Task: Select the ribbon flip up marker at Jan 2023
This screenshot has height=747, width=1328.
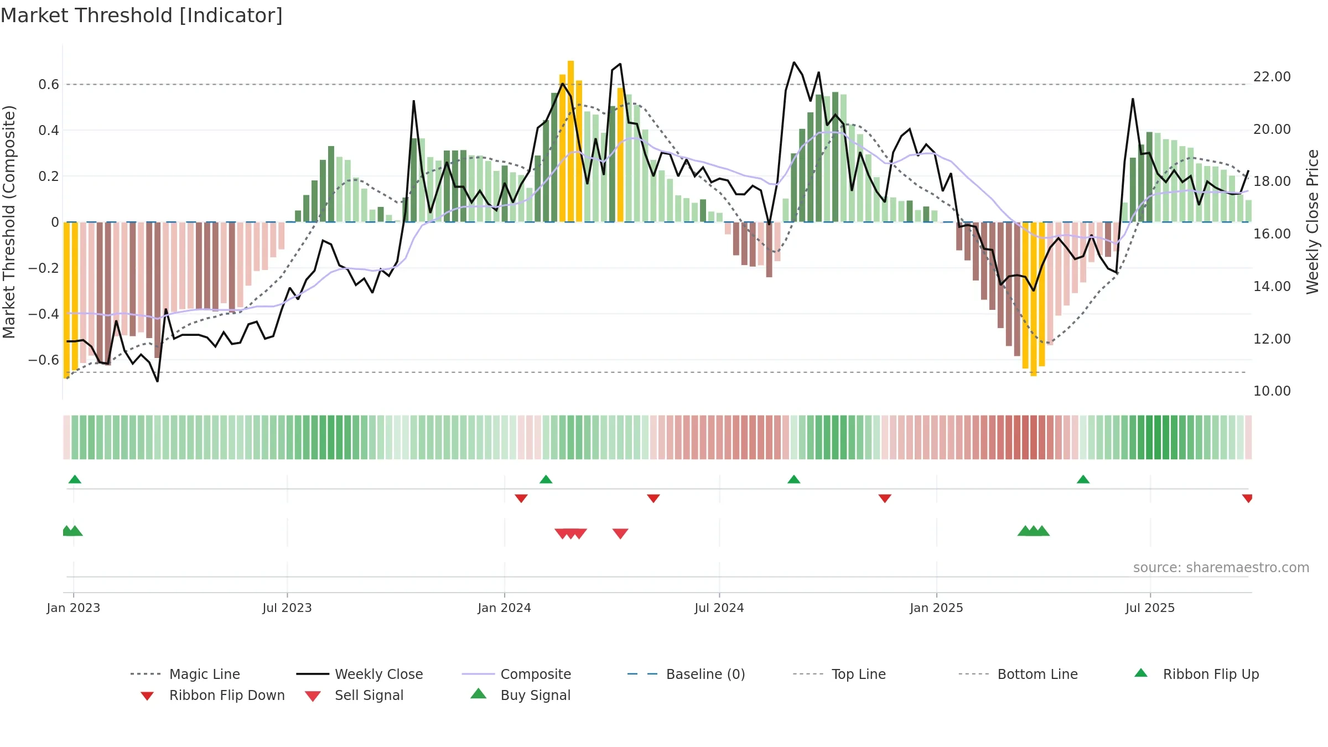Action: coord(75,479)
